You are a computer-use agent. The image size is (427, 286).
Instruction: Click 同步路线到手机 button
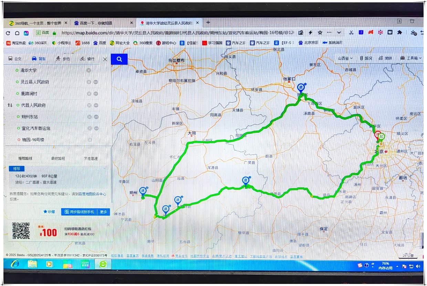[x=79, y=212]
